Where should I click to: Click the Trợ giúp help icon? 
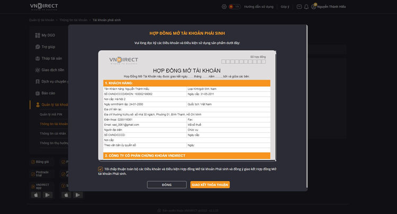38,46
